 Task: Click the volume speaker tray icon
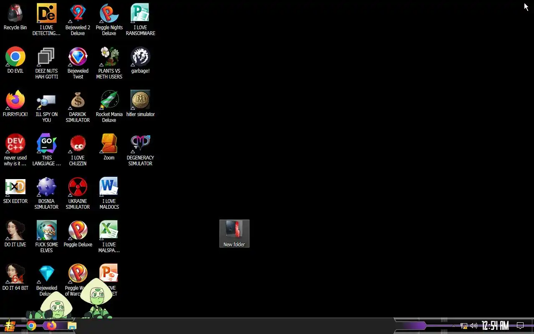(x=474, y=326)
